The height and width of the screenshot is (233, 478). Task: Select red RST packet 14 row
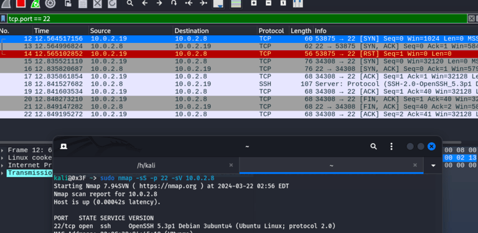tap(239, 54)
